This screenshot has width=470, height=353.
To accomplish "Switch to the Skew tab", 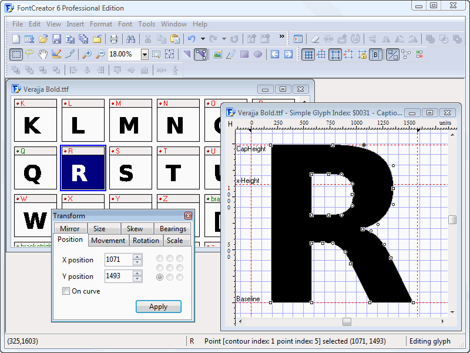I will click(136, 229).
